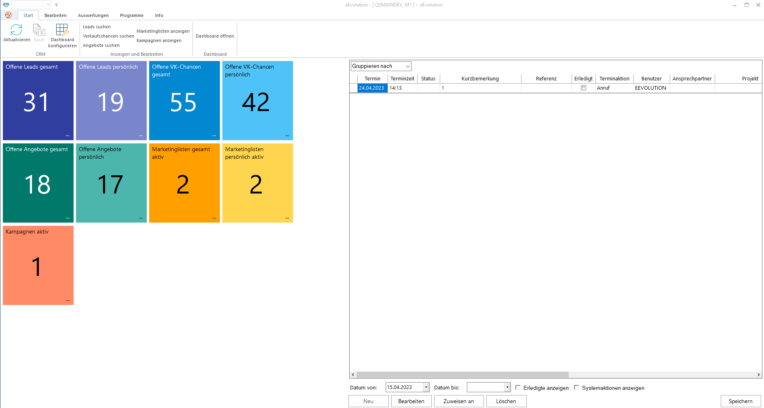Click Leads suchen
Viewport: 764px width, 408px height.
click(x=97, y=27)
